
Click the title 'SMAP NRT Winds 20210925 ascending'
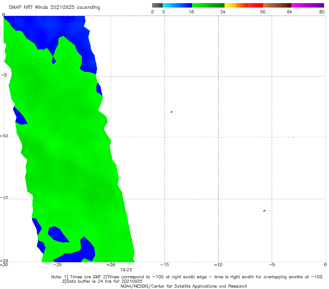(x=54, y=7)
